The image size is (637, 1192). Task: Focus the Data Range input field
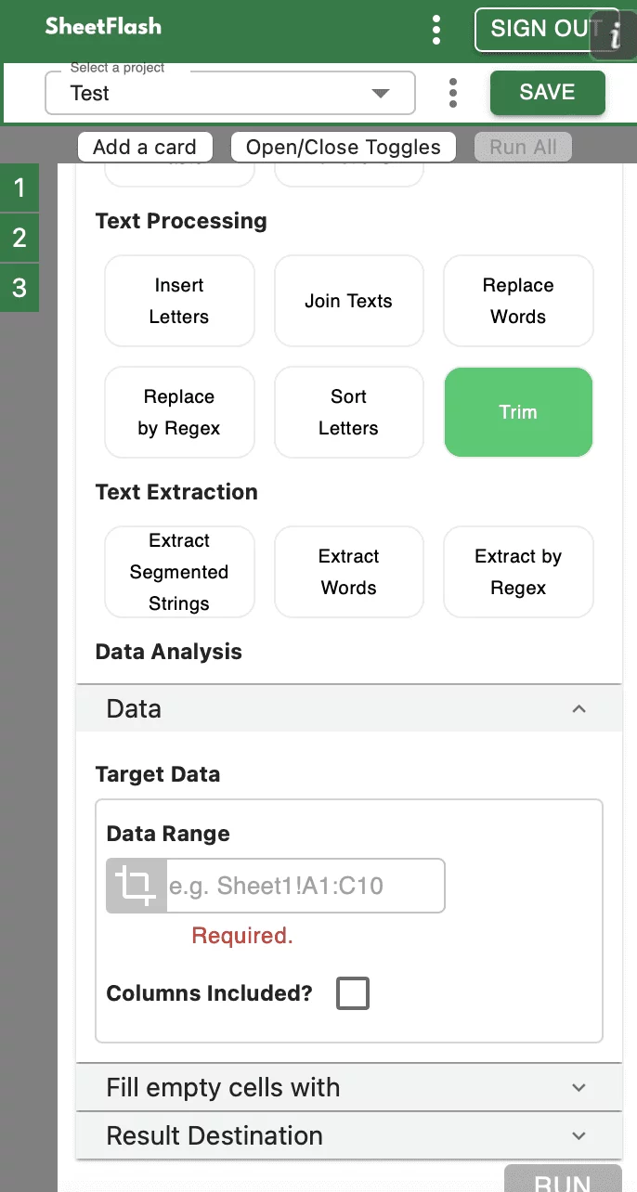click(305, 886)
